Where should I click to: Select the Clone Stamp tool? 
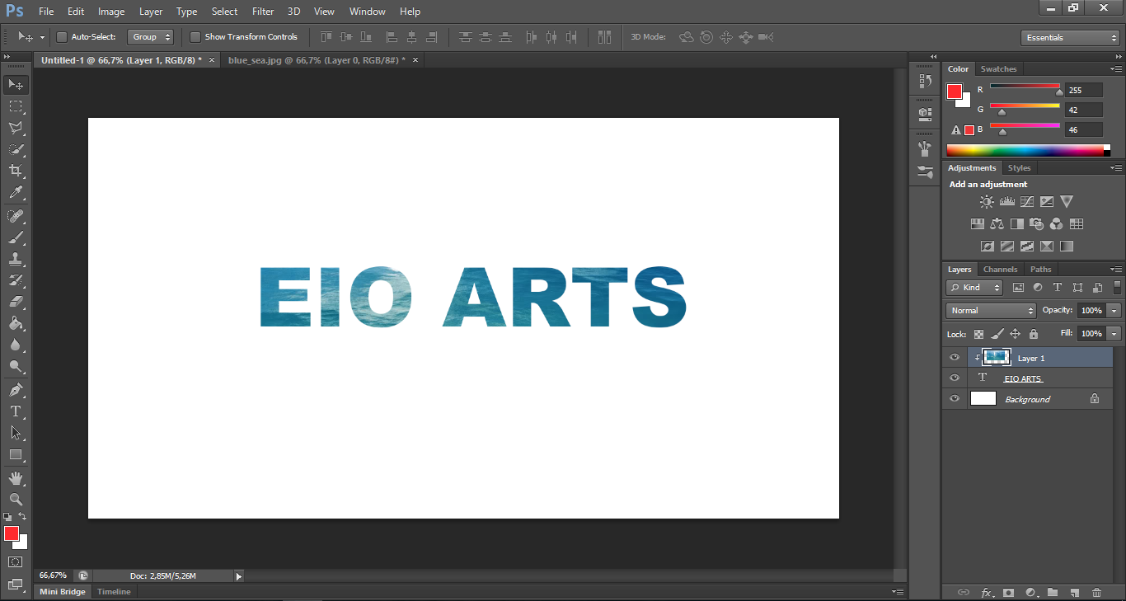pos(16,259)
